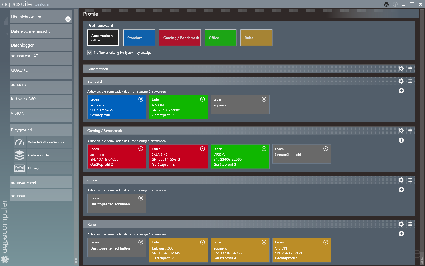This screenshot has width=425, height=266.
Task: Remove blue aquaero Geräteprofil 1 action
Action: tap(141, 99)
